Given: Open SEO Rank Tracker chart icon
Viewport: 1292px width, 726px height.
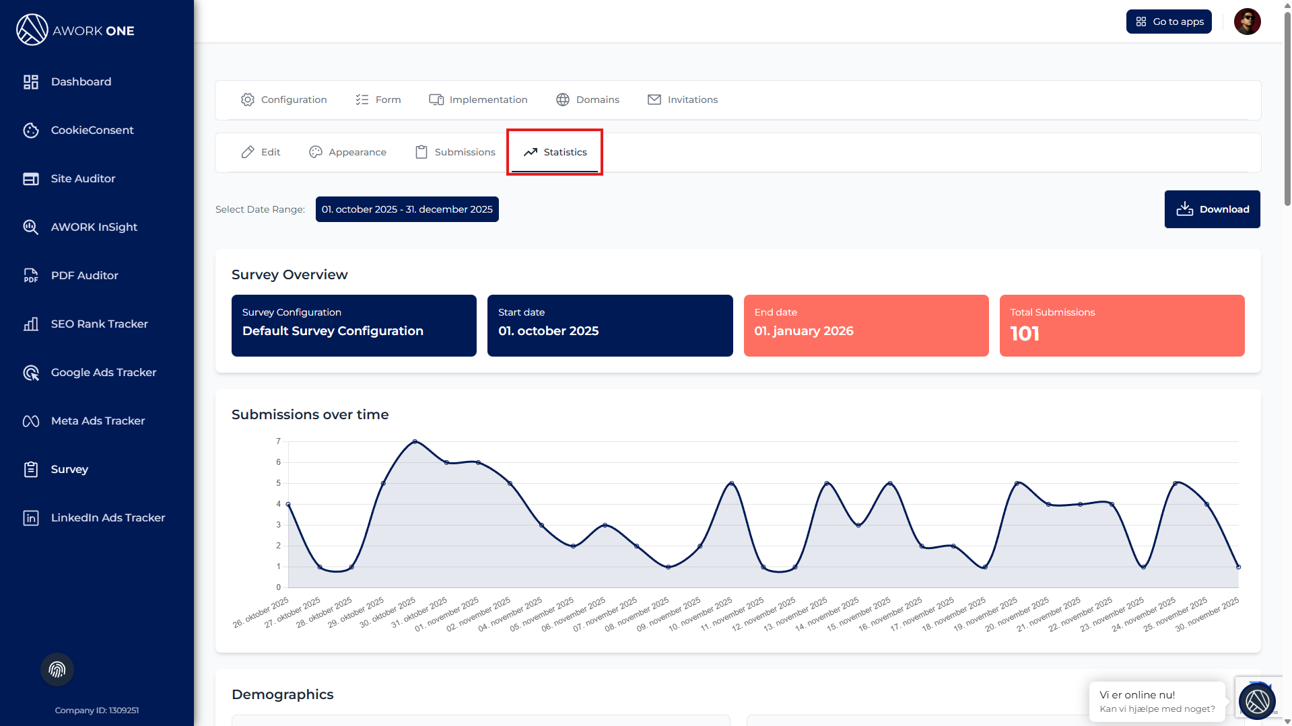Looking at the screenshot, I should point(31,324).
